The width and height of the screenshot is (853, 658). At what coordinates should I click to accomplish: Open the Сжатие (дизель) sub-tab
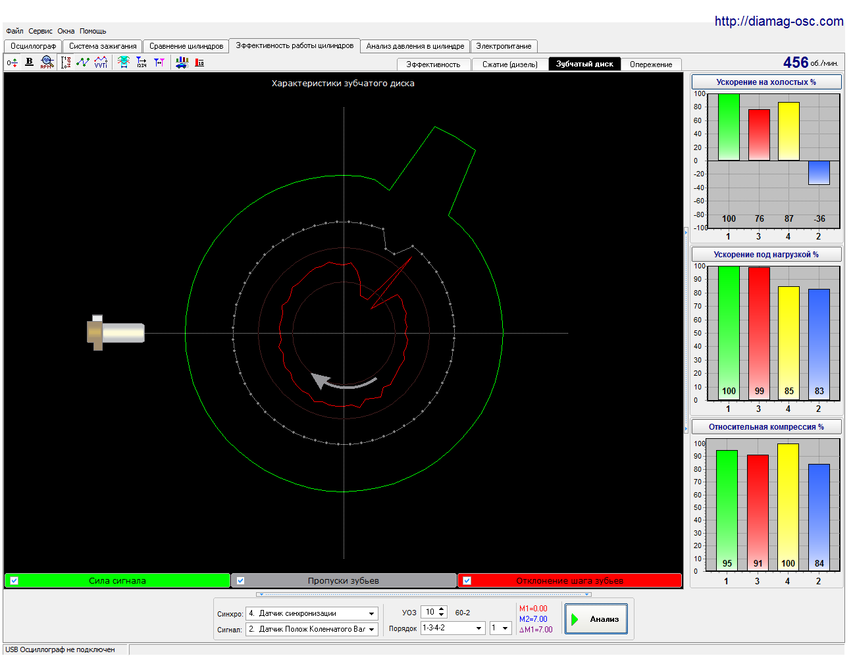click(510, 64)
